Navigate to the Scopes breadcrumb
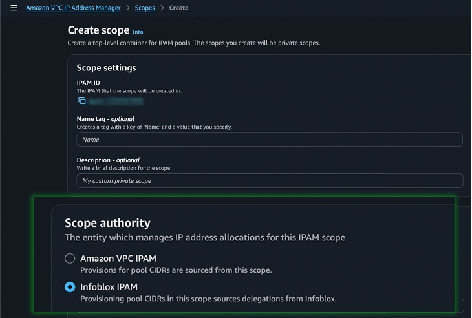Viewport: 472px width, 318px height. [145, 8]
